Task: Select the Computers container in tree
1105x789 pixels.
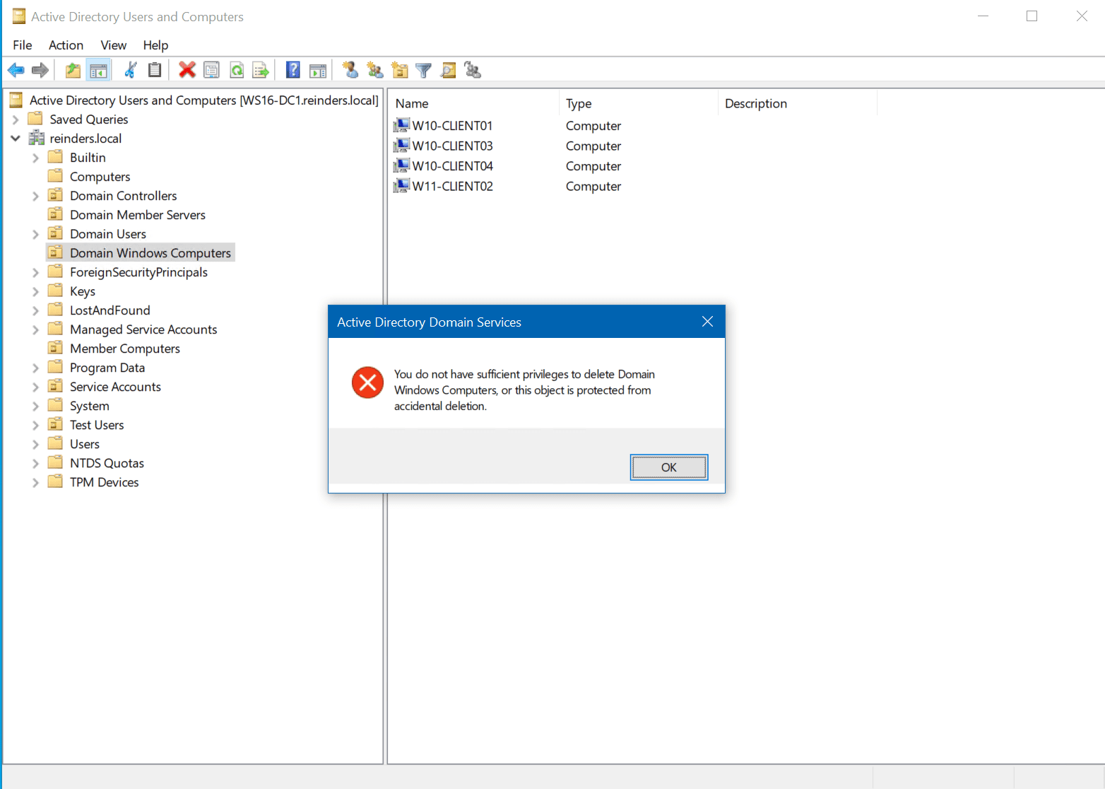Action: pos(100,177)
